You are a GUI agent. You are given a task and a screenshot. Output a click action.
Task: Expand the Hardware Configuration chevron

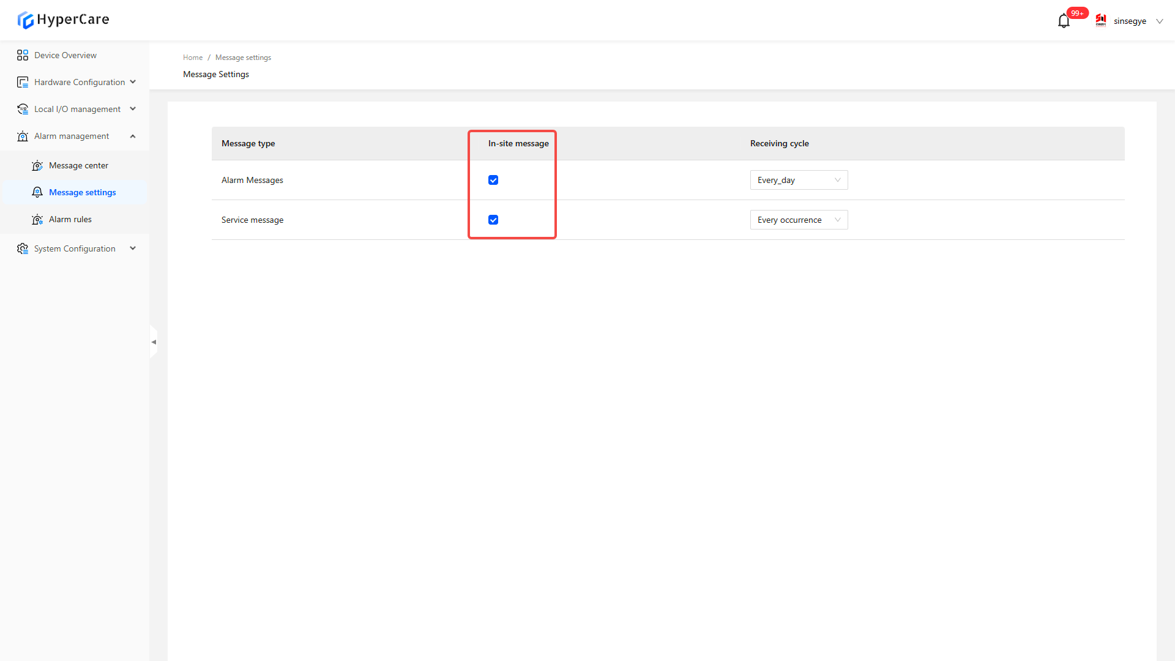tap(133, 82)
